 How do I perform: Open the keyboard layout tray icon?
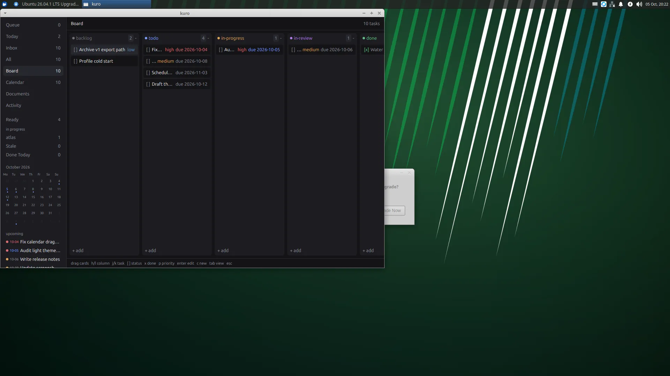click(595, 4)
